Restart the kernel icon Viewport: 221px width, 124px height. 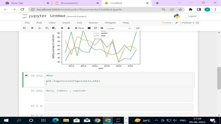[x=95, y=28]
